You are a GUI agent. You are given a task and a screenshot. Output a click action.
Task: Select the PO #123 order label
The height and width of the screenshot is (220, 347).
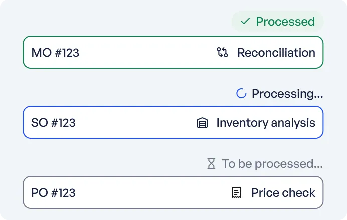tap(54, 192)
